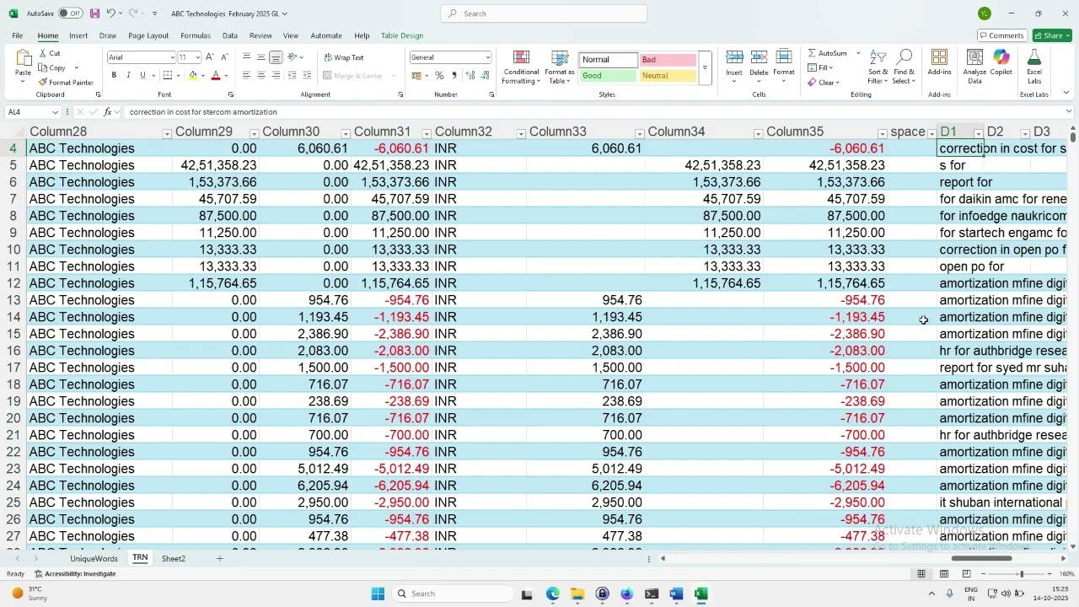Viewport: 1079px width, 607px height.
Task: Open the Copilot pane
Action: [x=1001, y=63]
